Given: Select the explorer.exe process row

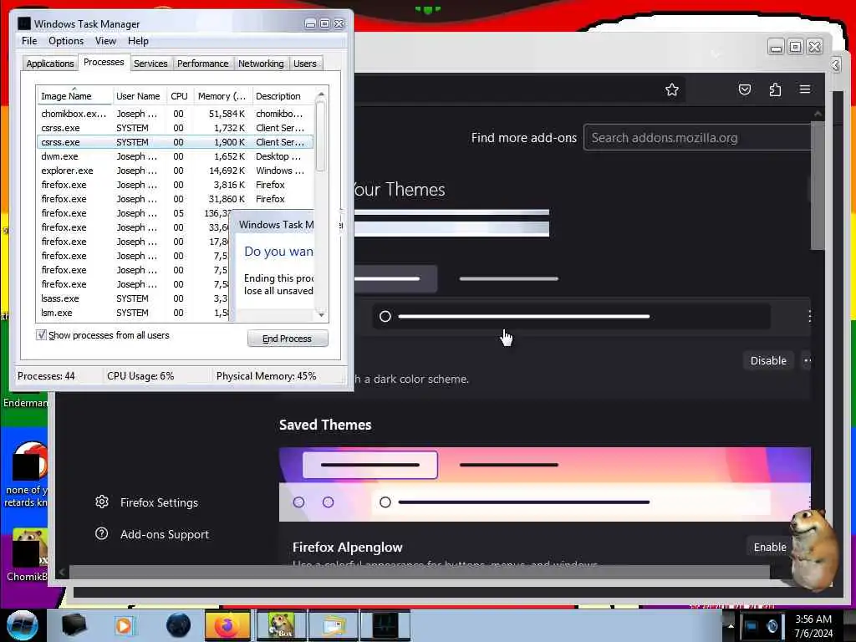Looking at the screenshot, I should (175, 171).
